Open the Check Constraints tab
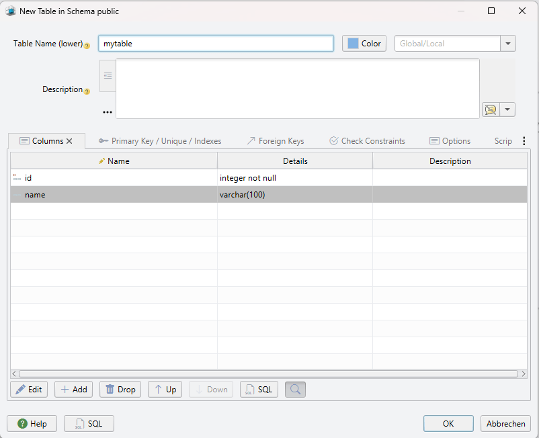 (x=367, y=140)
